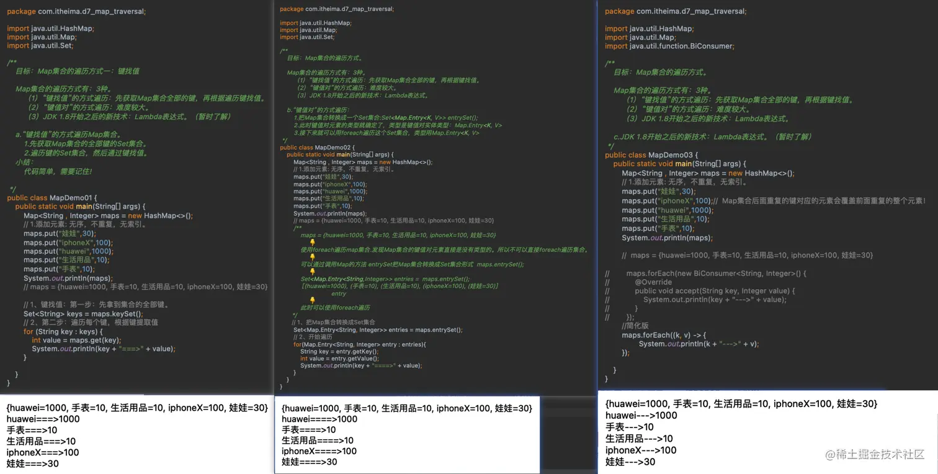
Task: Select the line "Set<String> keys = maps.keySet();"
Action: (x=83, y=313)
